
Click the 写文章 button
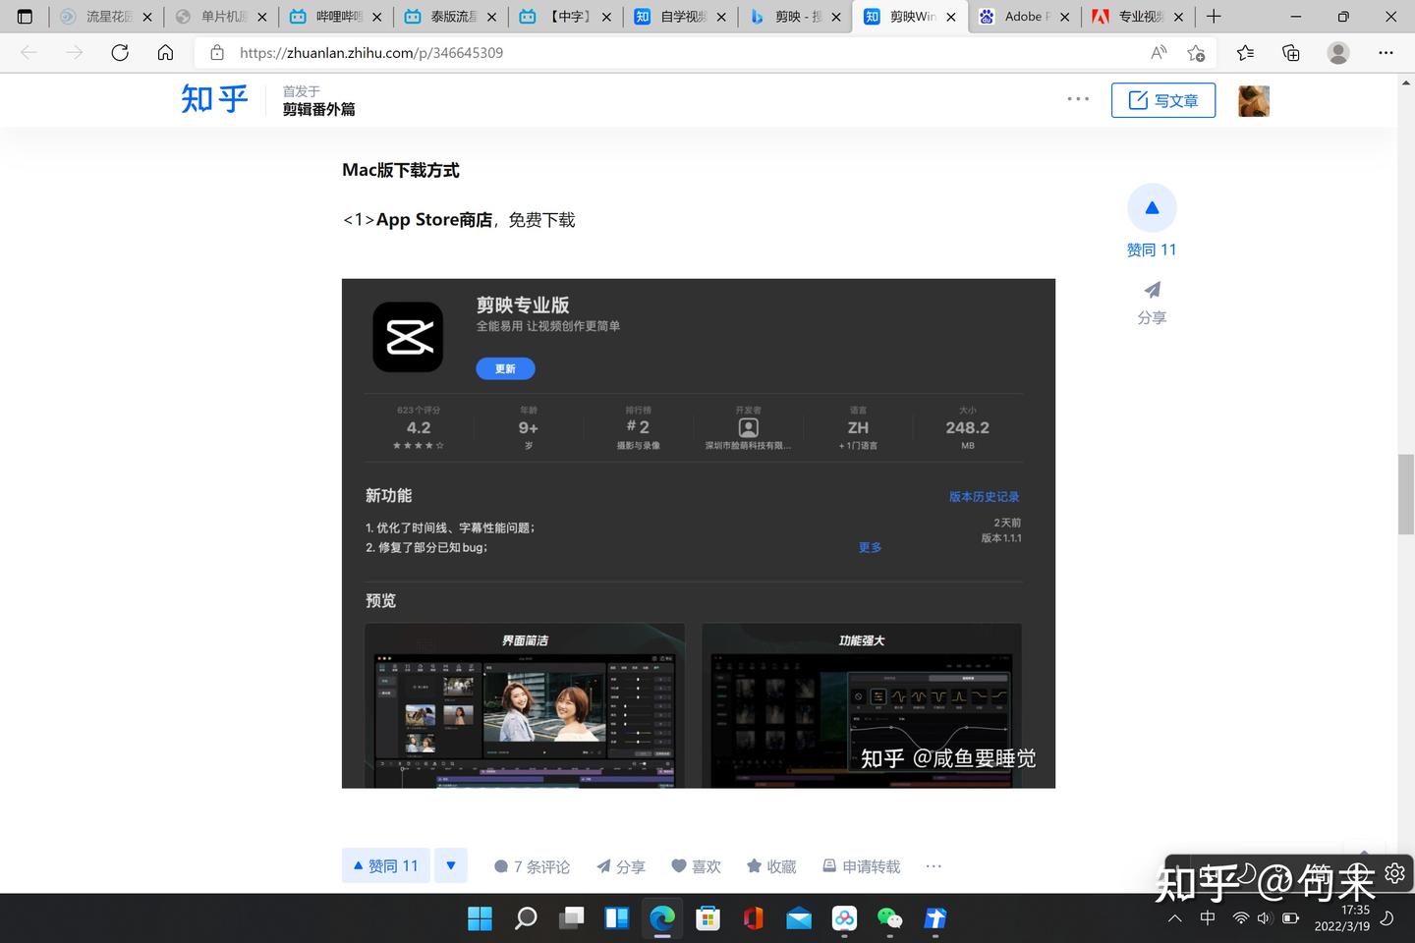pos(1163,100)
